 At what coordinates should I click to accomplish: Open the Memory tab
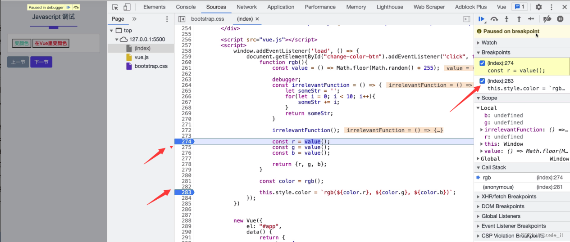coord(356,7)
